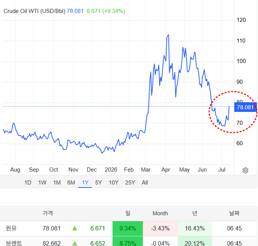Click the -3.43% monthly change cell

[x=160, y=228]
